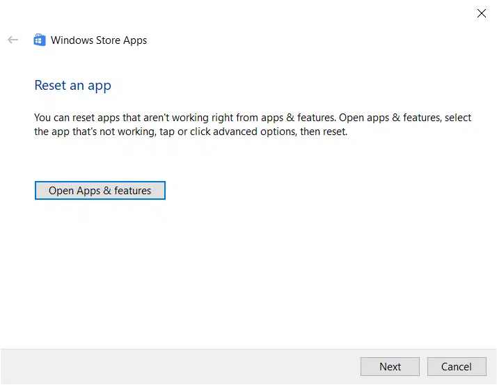This screenshot has height=385, width=497.
Task: Proceed with the Next button
Action: click(390, 367)
